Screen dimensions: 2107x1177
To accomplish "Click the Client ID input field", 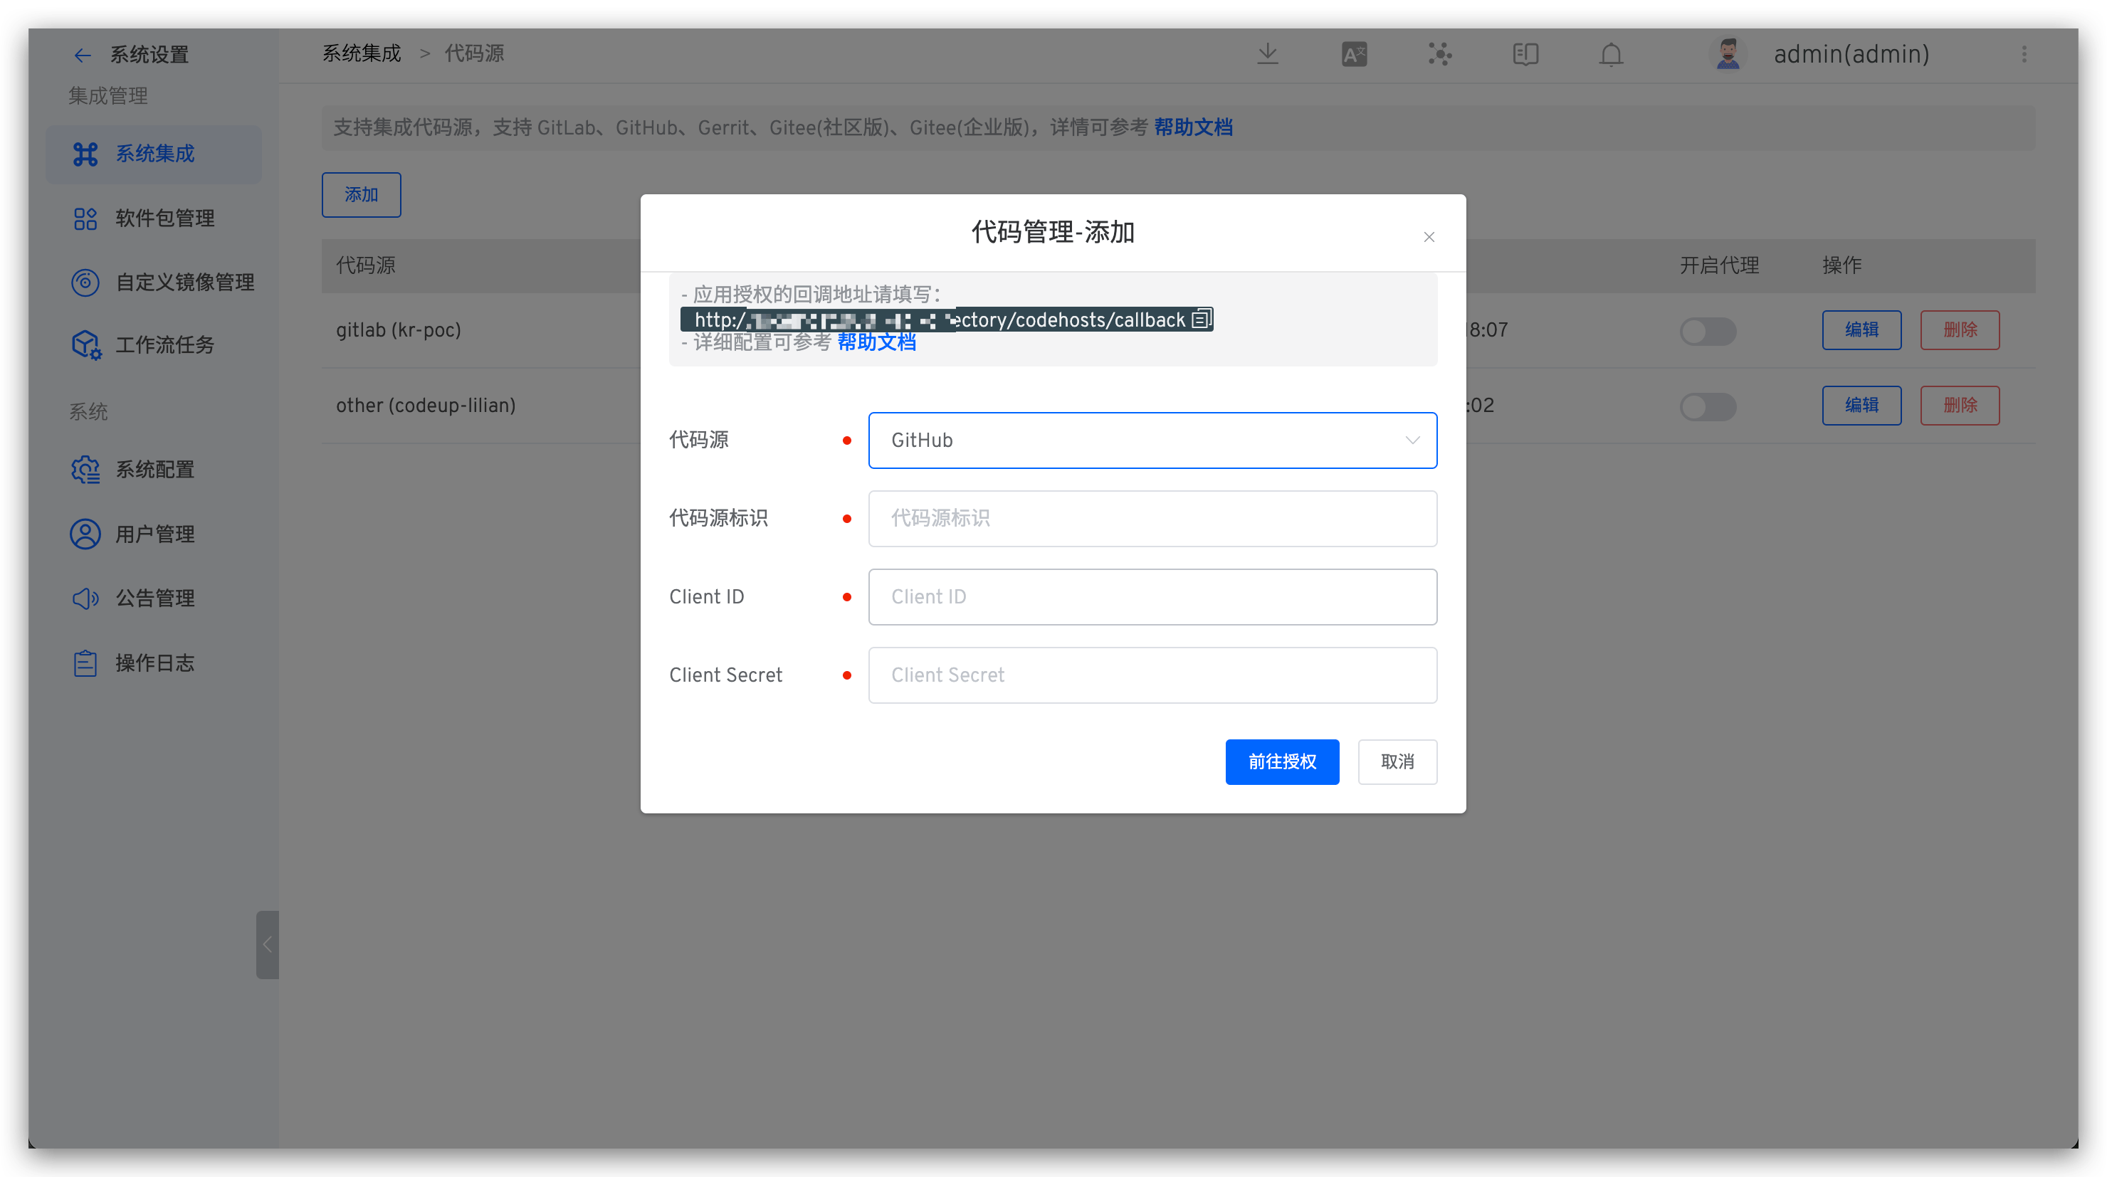I will 1152,596.
